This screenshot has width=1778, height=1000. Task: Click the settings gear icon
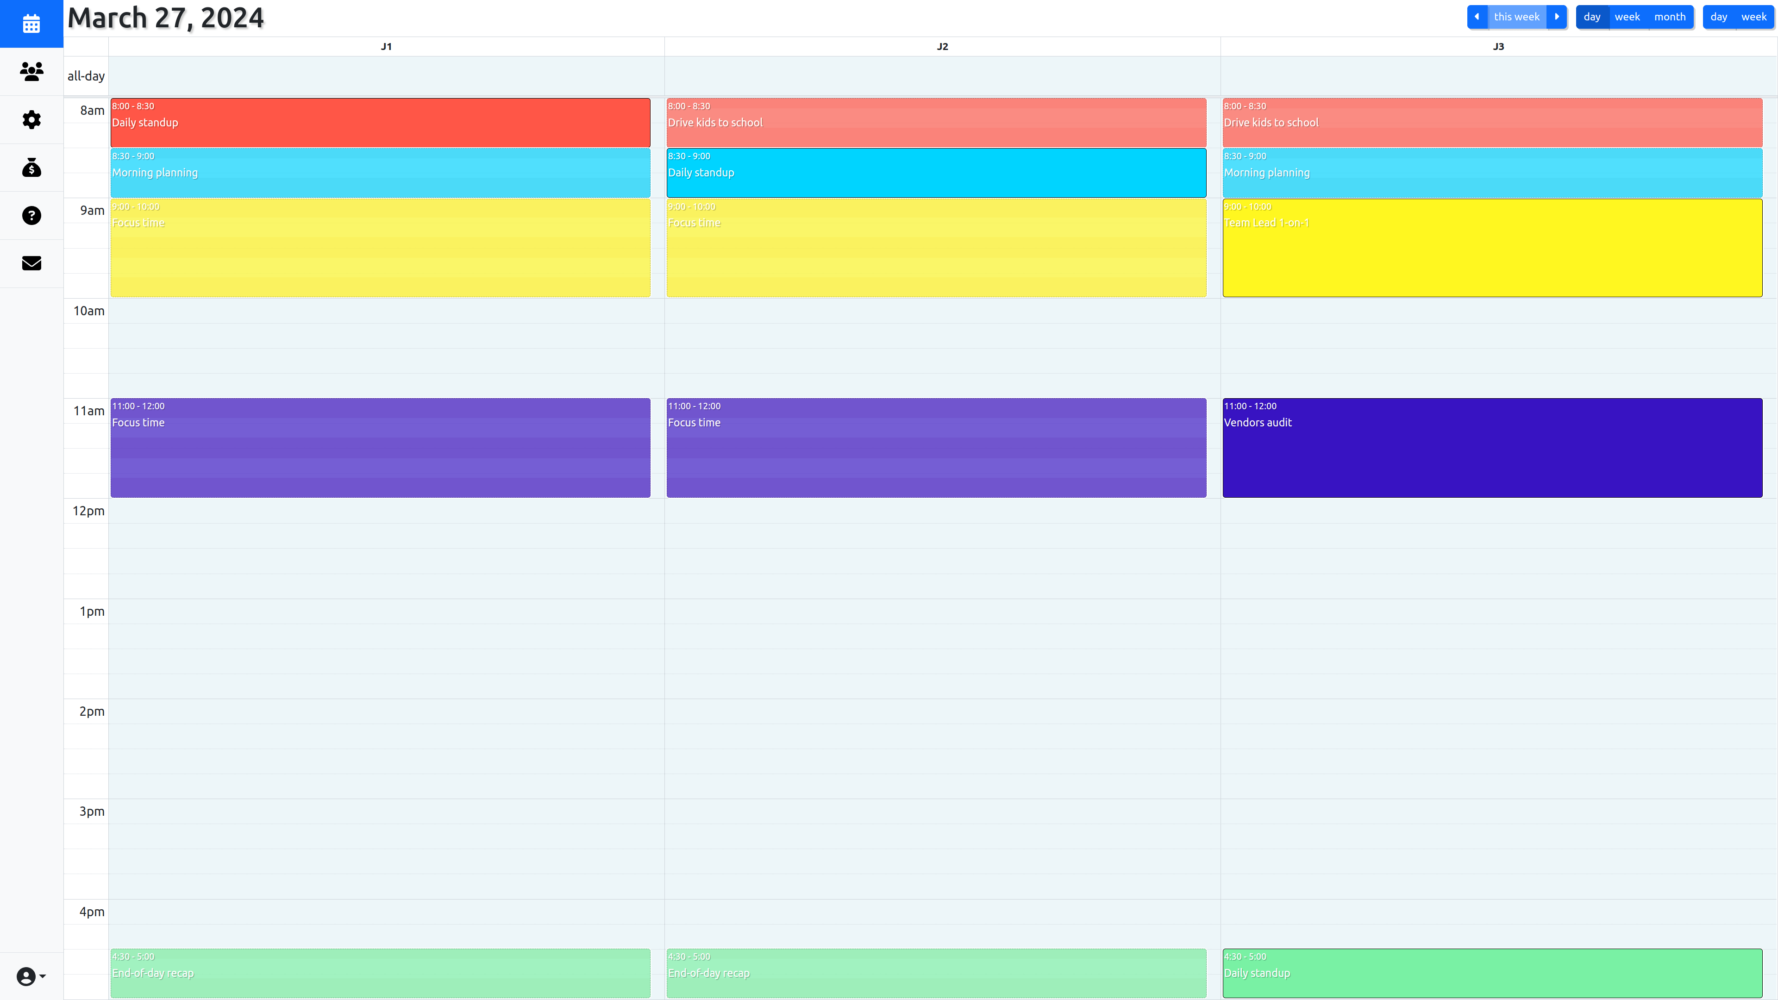(x=32, y=119)
